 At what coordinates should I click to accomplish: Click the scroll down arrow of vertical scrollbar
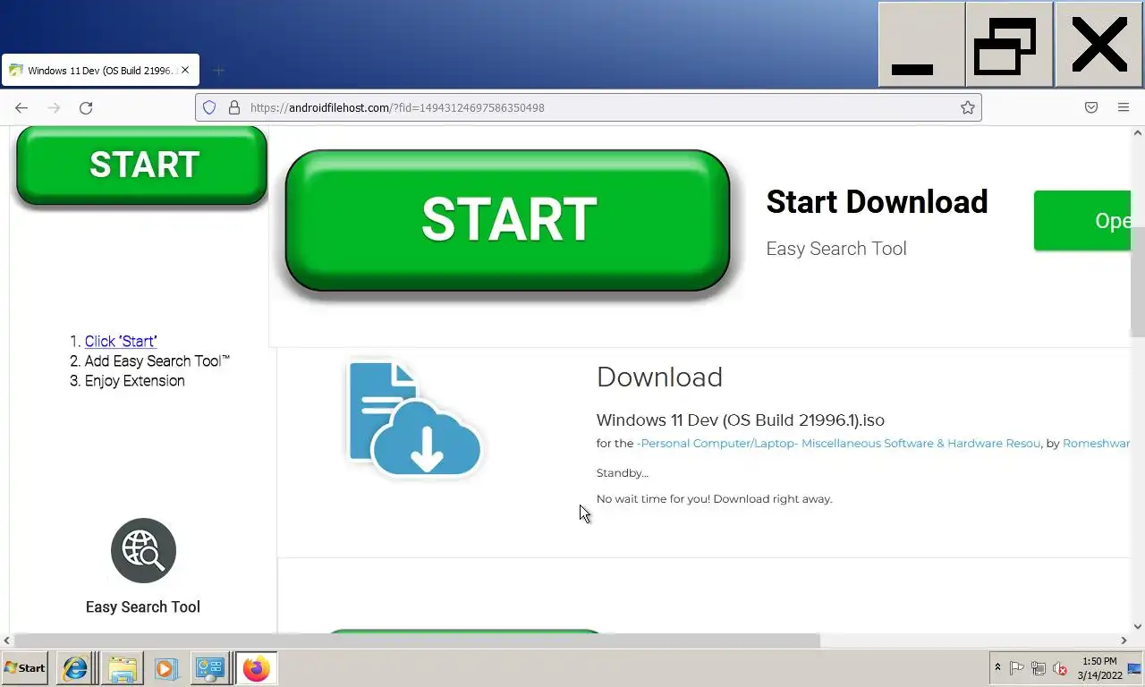[1138, 626]
